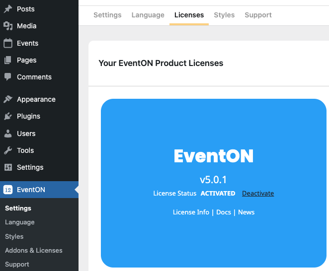Screen dimensions: 329x271
Task: Open the Support tab
Action: coord(258,15)
